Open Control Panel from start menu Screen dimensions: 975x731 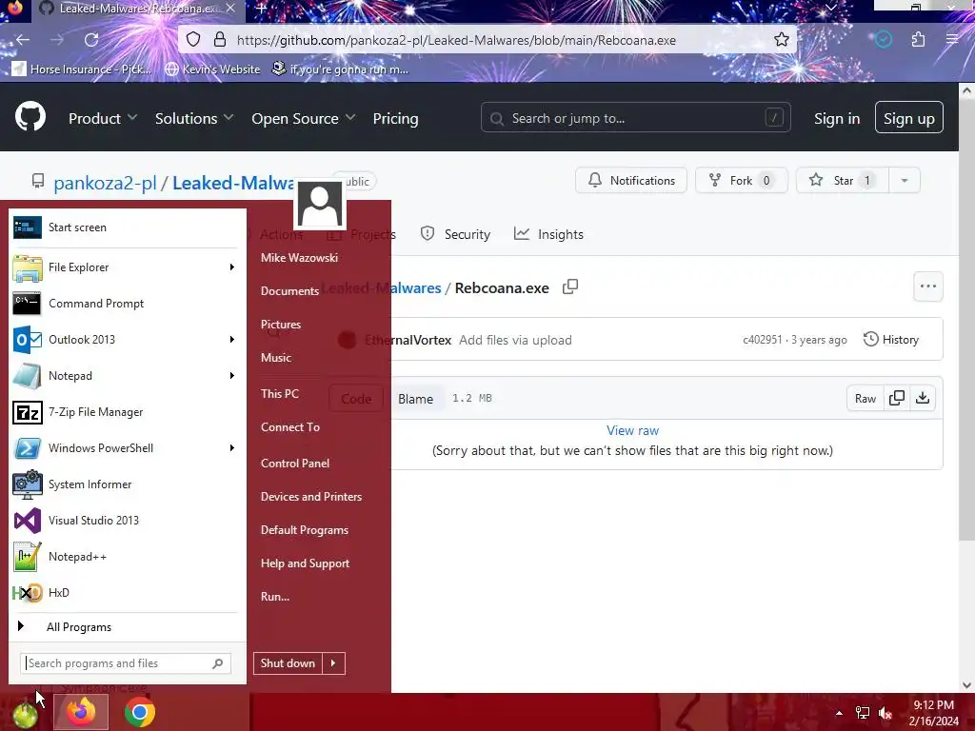(x=295, y=464)
